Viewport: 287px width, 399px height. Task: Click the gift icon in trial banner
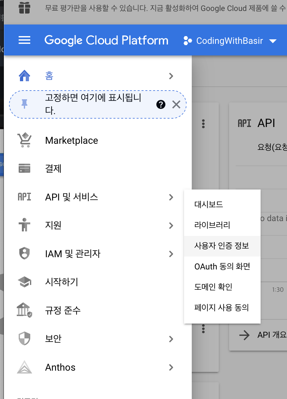[x=25, y=8]
